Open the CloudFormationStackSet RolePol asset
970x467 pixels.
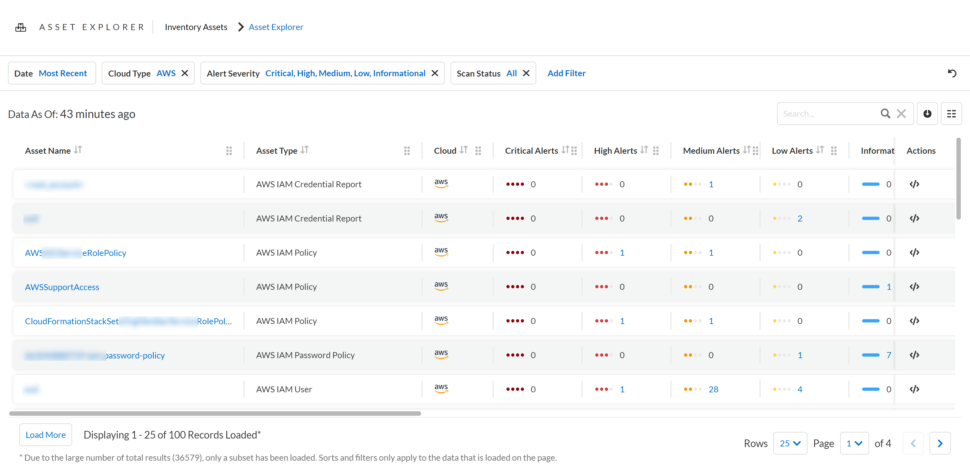(x=128, y=321)
